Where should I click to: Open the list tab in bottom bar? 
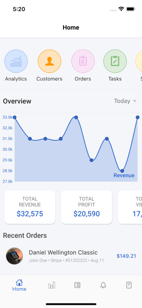click(77, 285)
